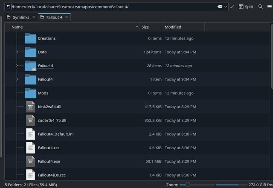Click the Data folder name
The height and width of the screenshot is (188, 273).
coord(42,52)
